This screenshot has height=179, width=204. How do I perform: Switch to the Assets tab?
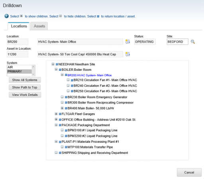click(x=39, y=26)
